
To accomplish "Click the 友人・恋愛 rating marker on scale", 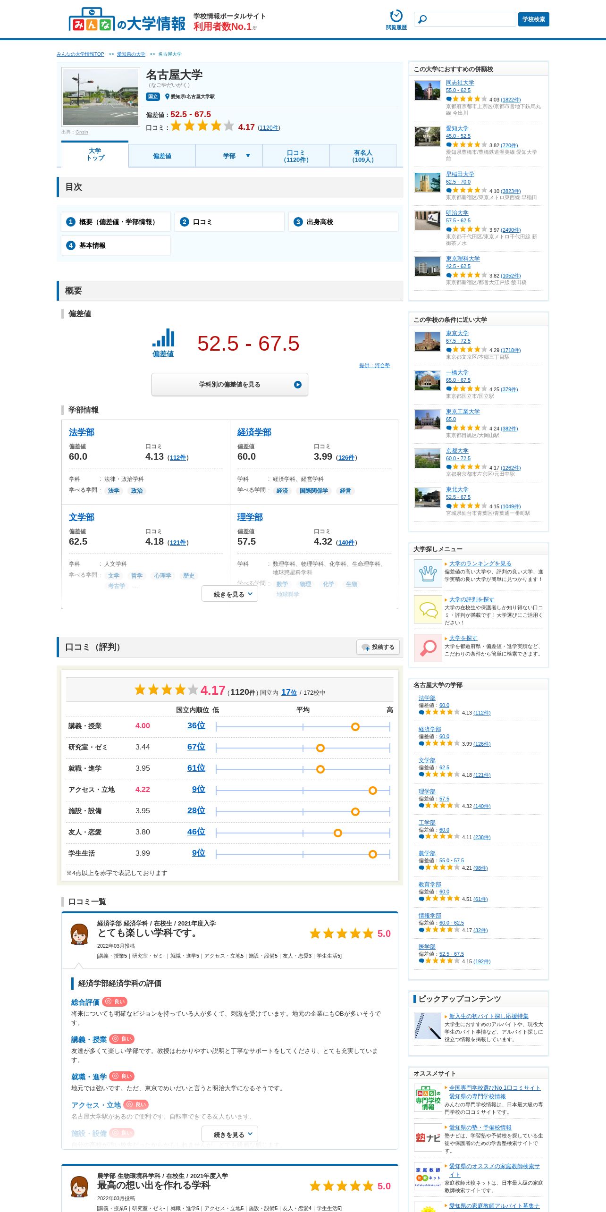I will click(x=338, y=833).
